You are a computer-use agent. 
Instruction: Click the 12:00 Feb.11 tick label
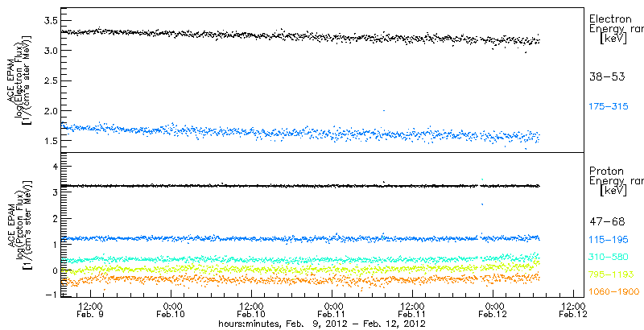(412, 310)
